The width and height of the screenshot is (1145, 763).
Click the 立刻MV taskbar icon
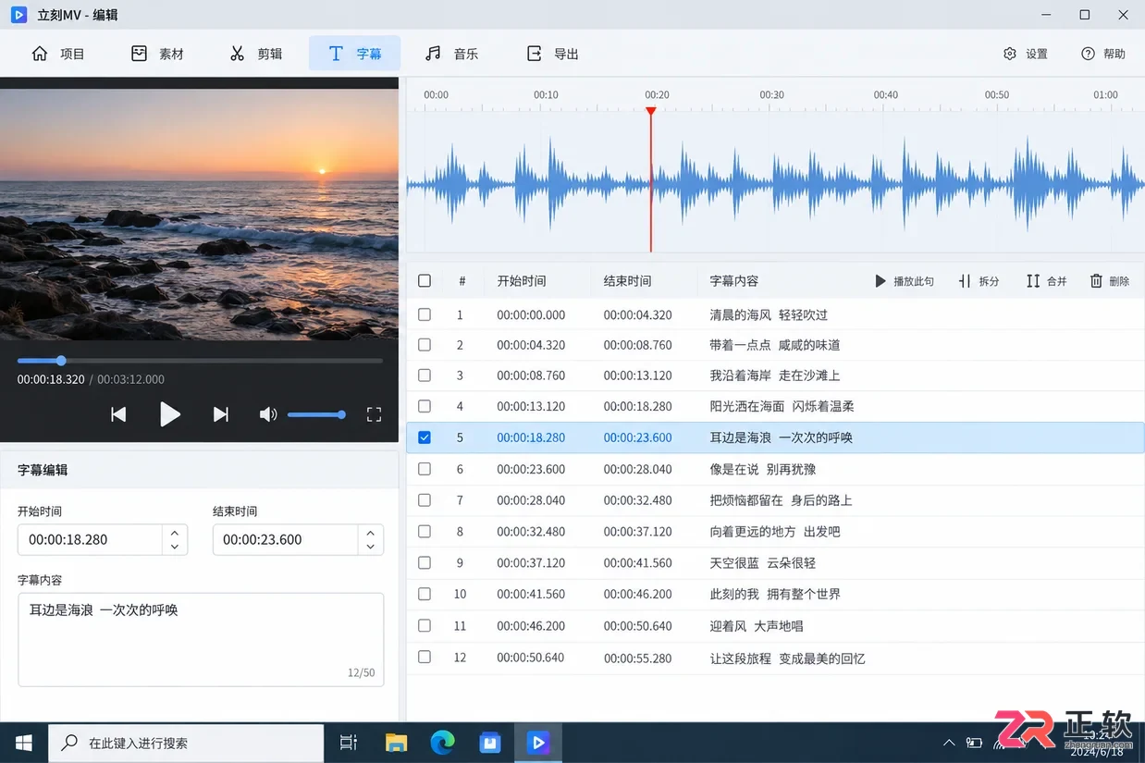point(537,743)
